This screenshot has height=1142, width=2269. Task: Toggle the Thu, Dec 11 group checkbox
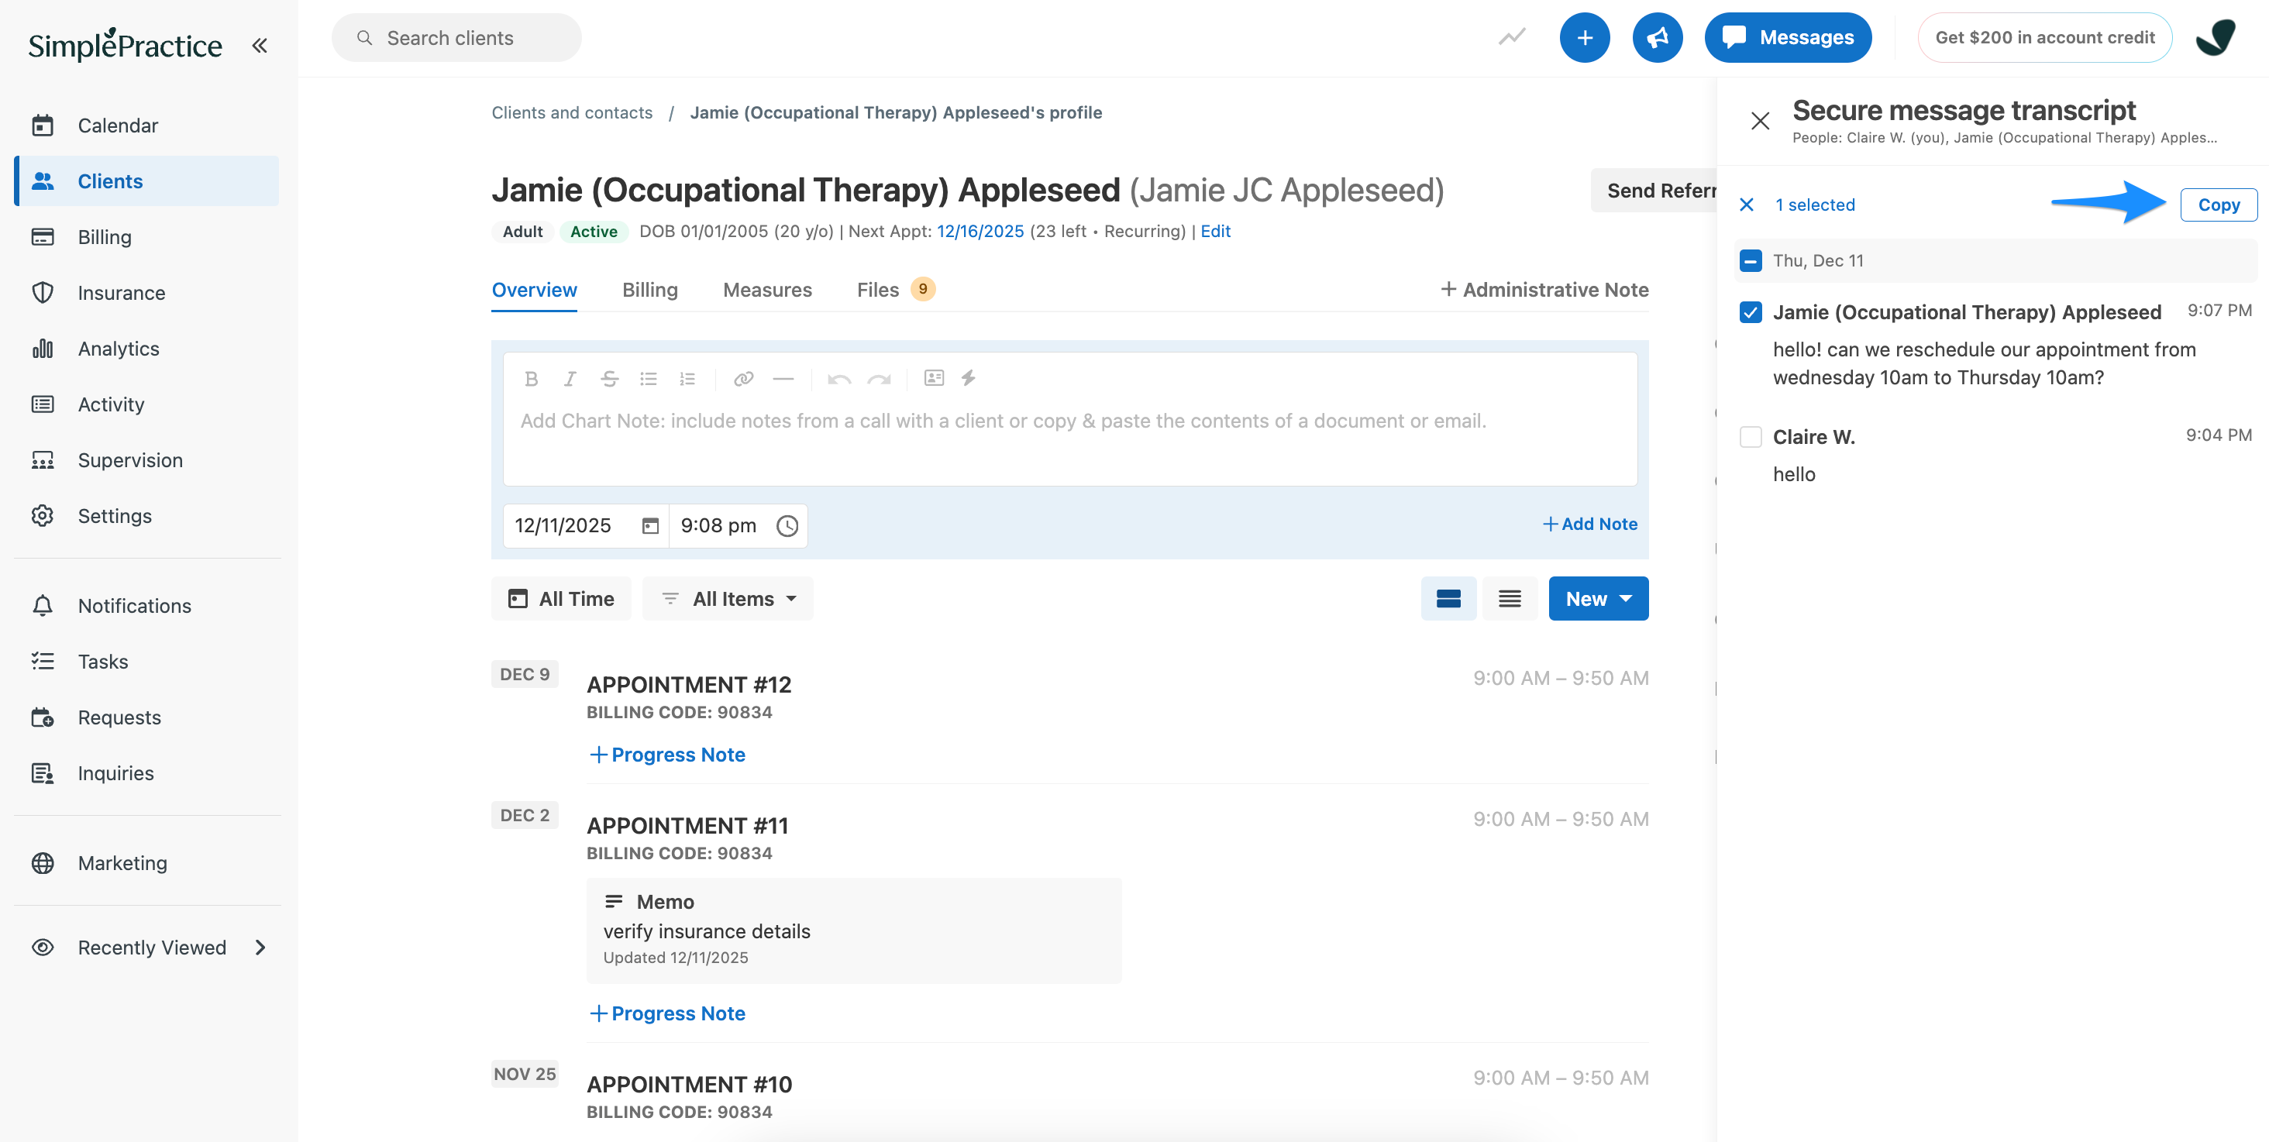click(1751, 260)
